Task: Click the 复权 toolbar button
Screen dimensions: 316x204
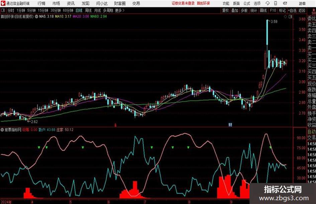Action: click(x=225, y=10)
